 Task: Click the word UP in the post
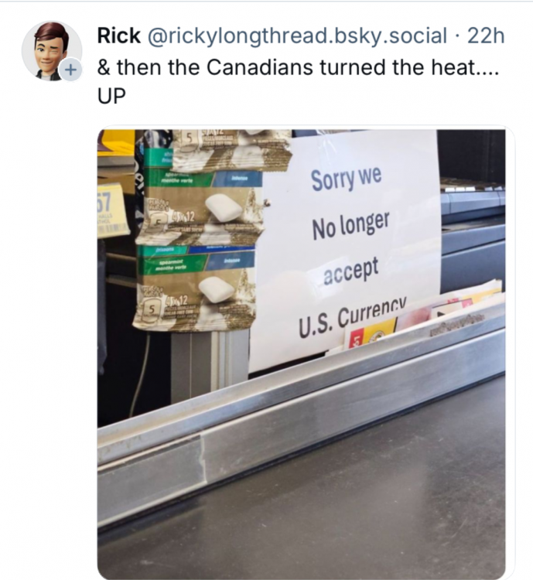(111, 96)
